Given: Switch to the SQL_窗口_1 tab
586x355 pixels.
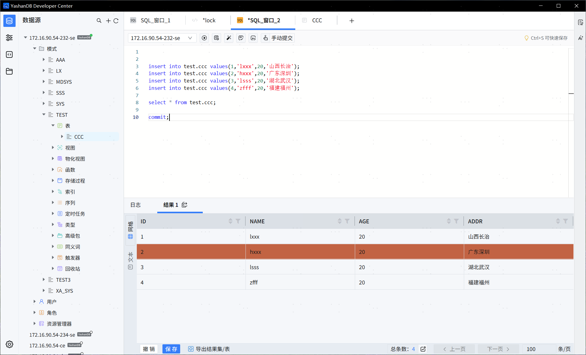Looking at the screenshot, I should tap(155, 20).
